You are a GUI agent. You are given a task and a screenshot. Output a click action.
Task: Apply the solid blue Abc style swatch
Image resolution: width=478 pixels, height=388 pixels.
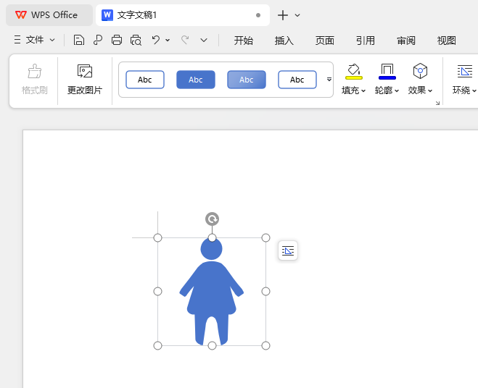point(196,80)
